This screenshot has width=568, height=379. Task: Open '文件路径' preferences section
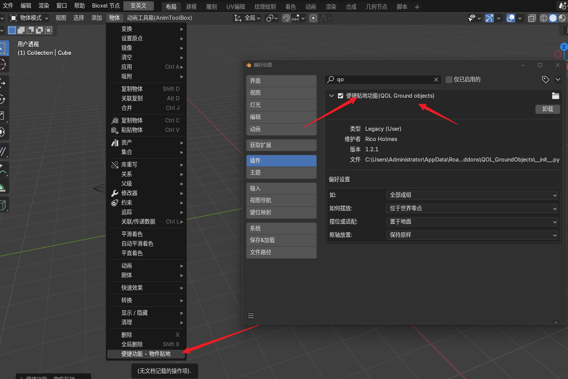point(282,252)
